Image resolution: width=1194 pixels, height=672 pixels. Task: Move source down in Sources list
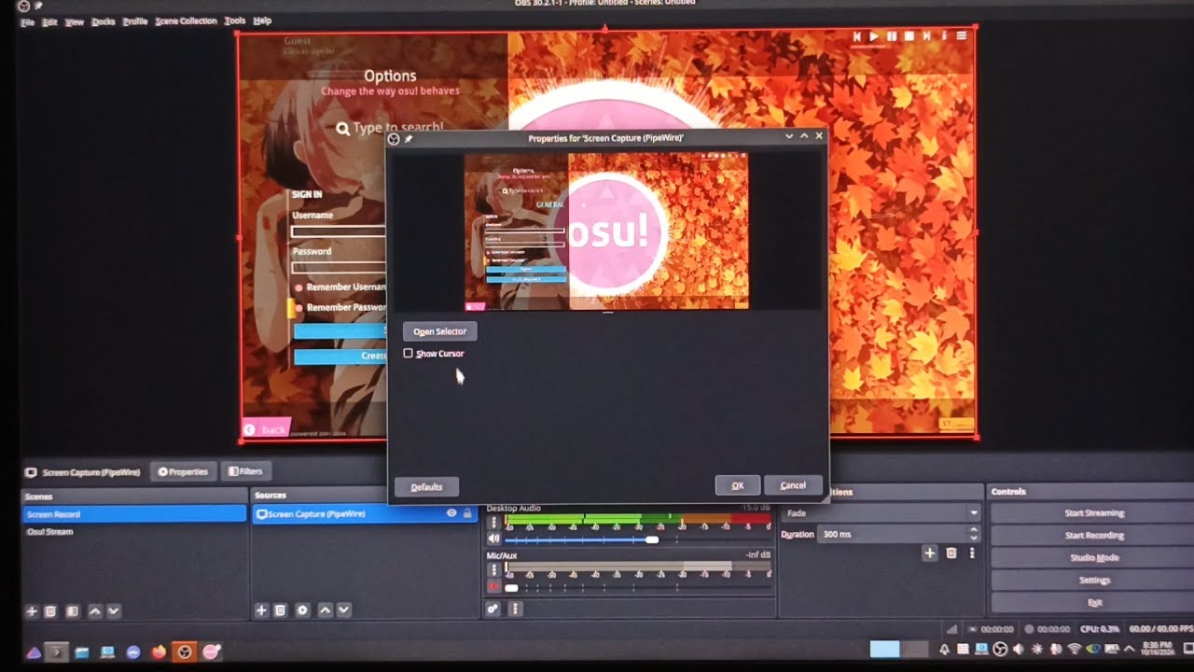[x=343, y=610]
